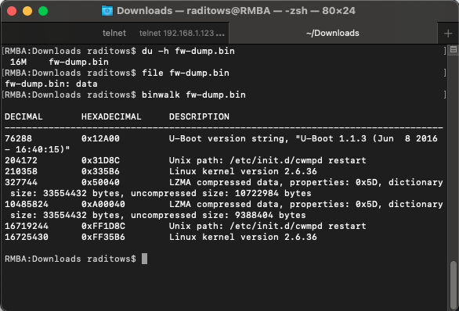Click the DESCRIPTION column header
The width and height of the screenshot is (459, 311).
199,116
